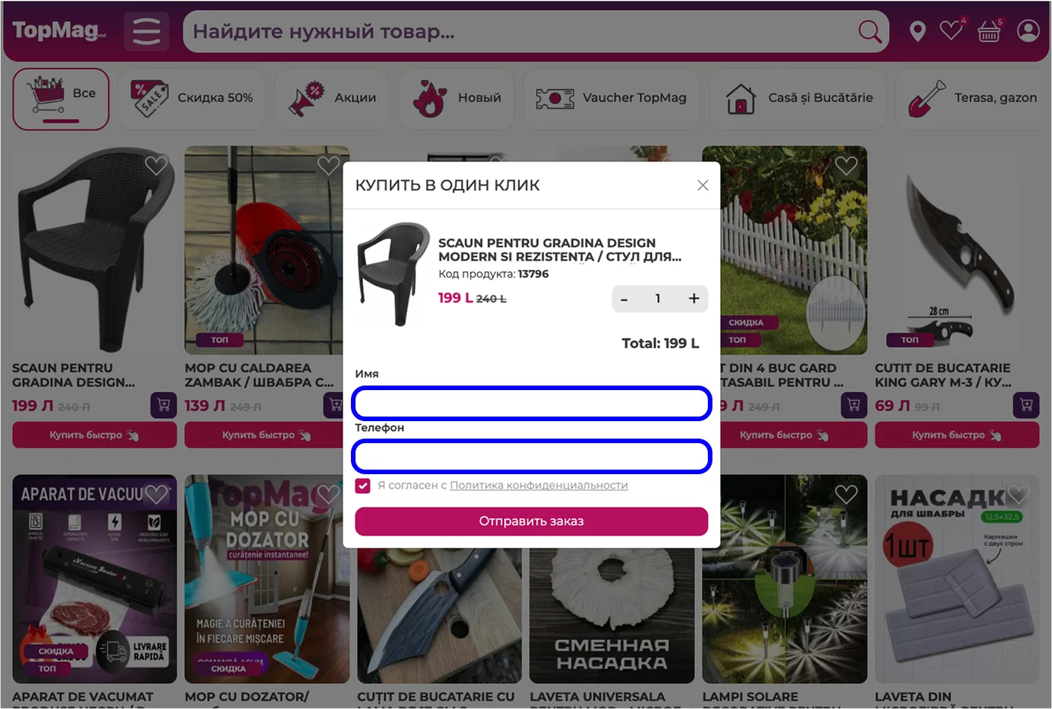Click the search magnifier icon
This screenshot has height=709, width=1052.
(869, 32)
